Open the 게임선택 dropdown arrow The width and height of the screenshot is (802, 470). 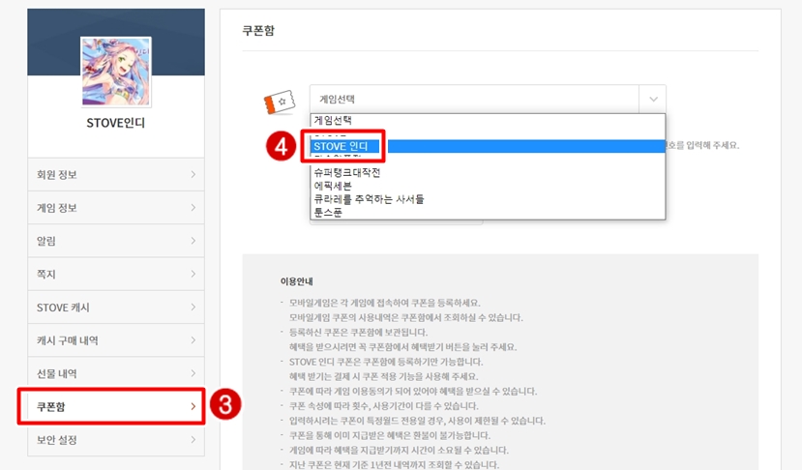653,100
